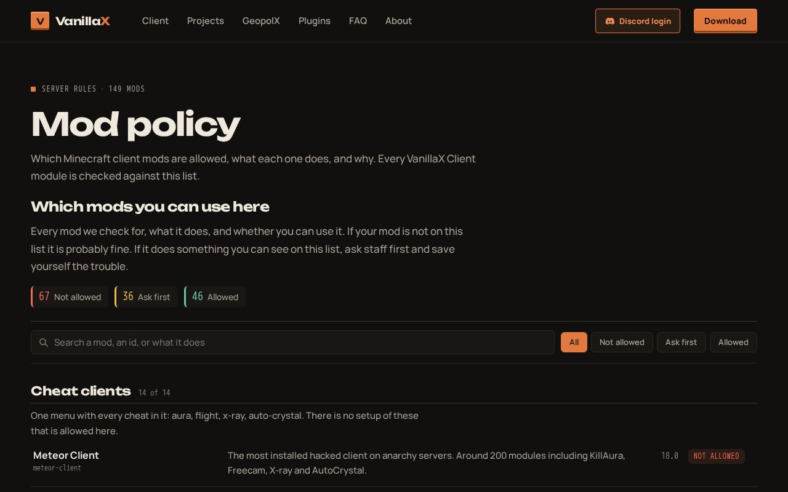Click the 67 Not allowed stat
Viewport: 788px width, 492px height.
pos(70,297)
